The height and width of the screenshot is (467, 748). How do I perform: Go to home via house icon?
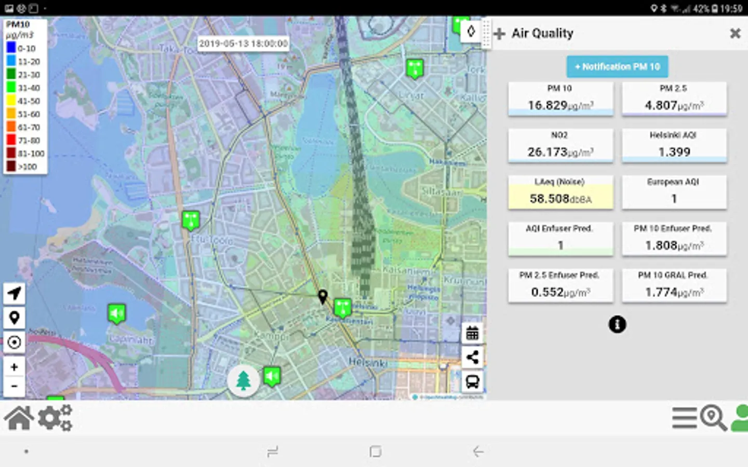point(19,418)
